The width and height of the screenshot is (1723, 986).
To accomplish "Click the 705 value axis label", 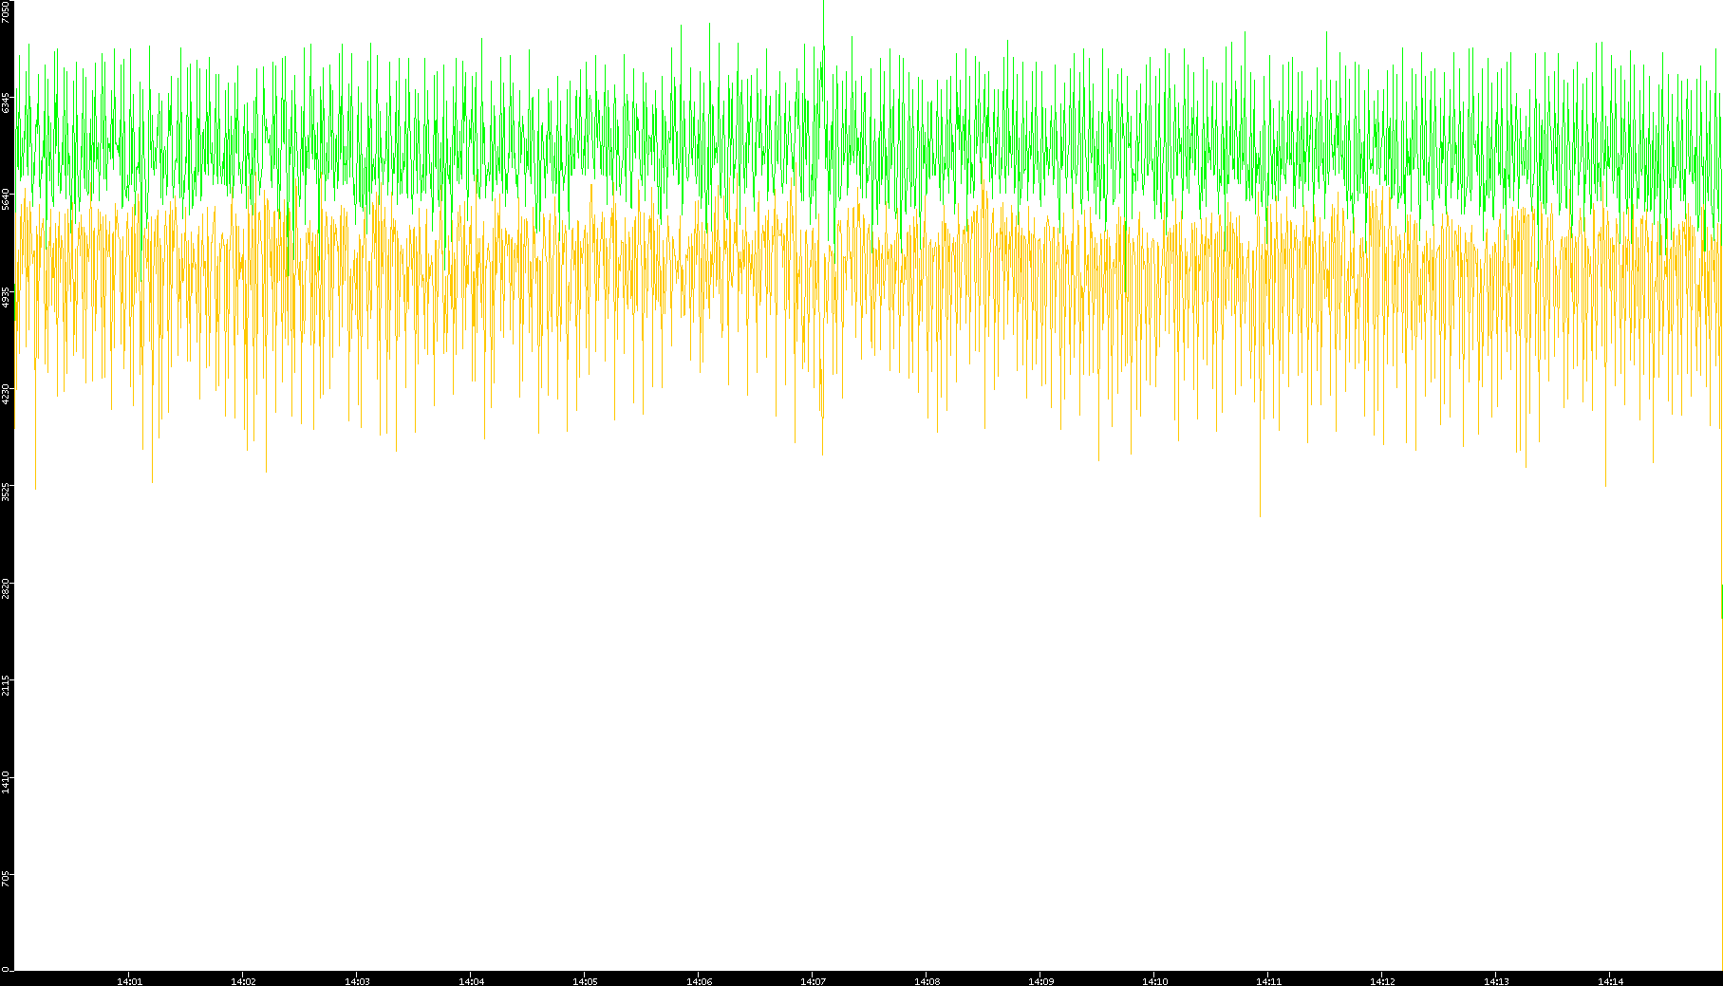I will pos(7,879).
